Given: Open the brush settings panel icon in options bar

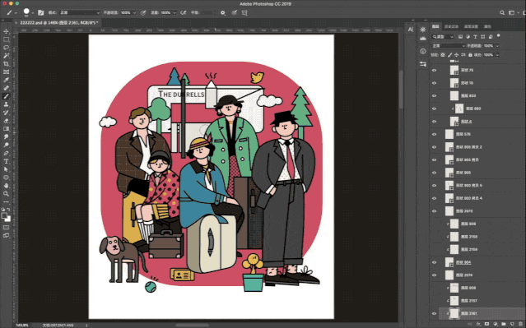Looking at the screenshot, I should pyautogui.click(x=40, y=12).
